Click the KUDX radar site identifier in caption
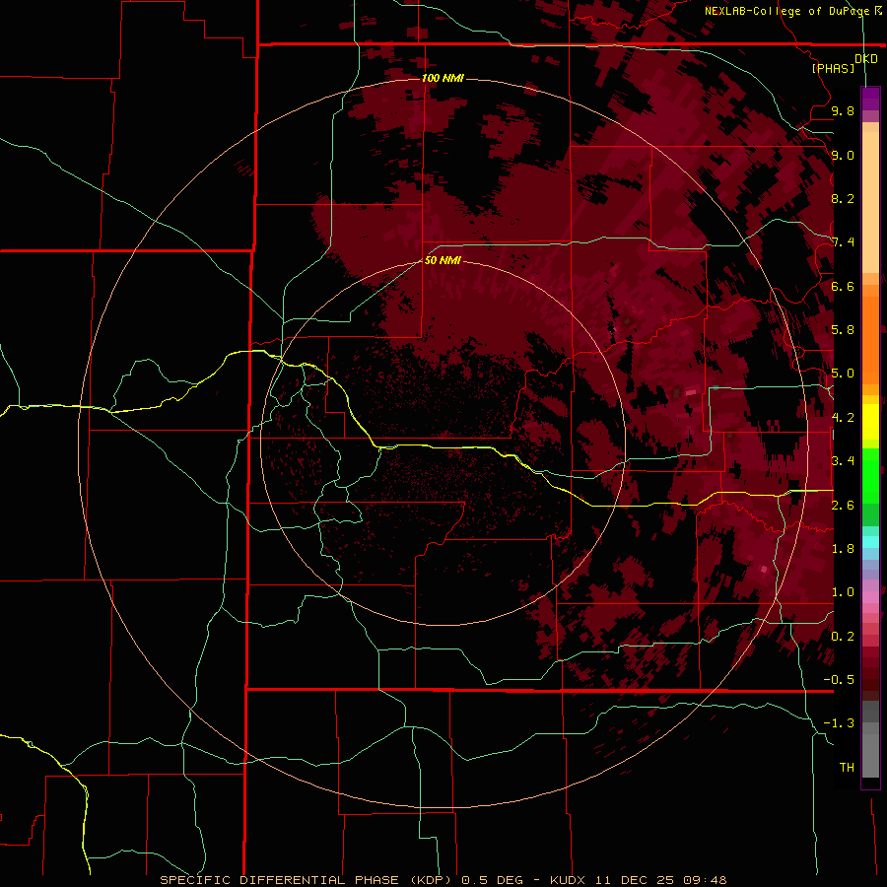887x887 pixels. pyautogui.click(x=569, y=880)
